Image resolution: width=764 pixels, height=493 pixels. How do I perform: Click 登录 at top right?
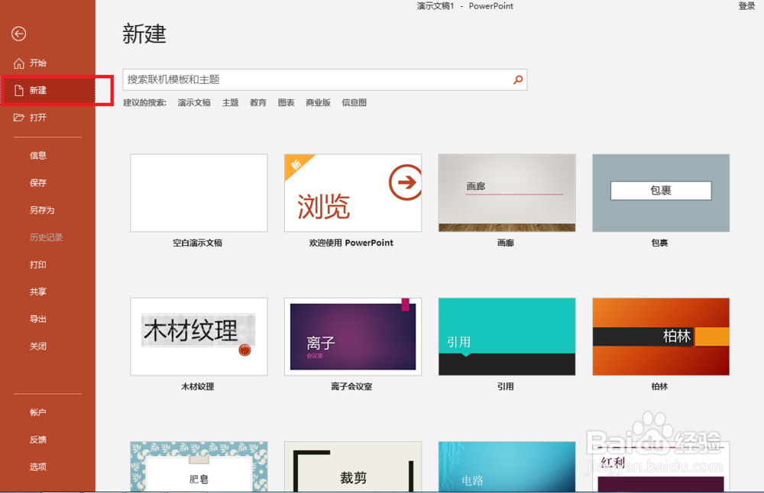tap(746, 6)
